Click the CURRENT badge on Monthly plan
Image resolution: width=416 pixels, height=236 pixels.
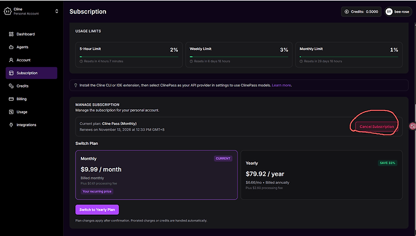tap(223, 159)
